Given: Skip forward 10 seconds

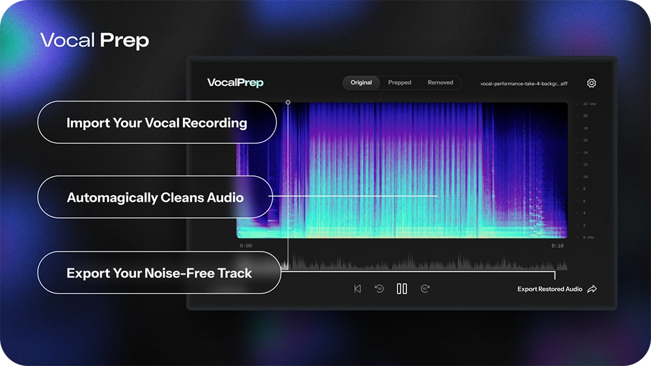Looking at the screenshot, I should [x=425, y=289].
